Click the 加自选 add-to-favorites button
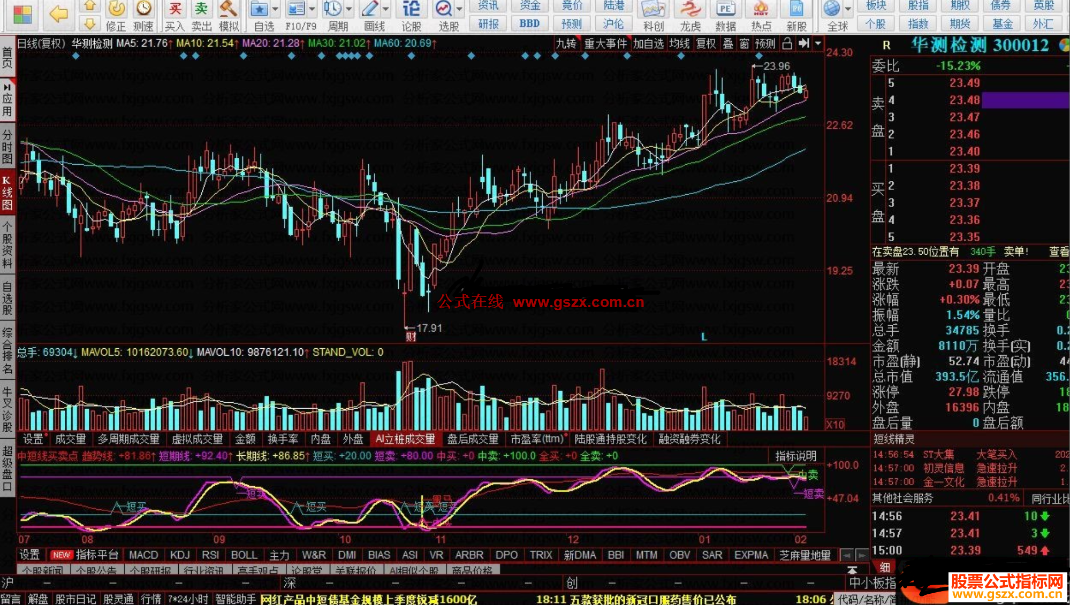This screenshot has width=1070, height=605. [x=648, y=43]
